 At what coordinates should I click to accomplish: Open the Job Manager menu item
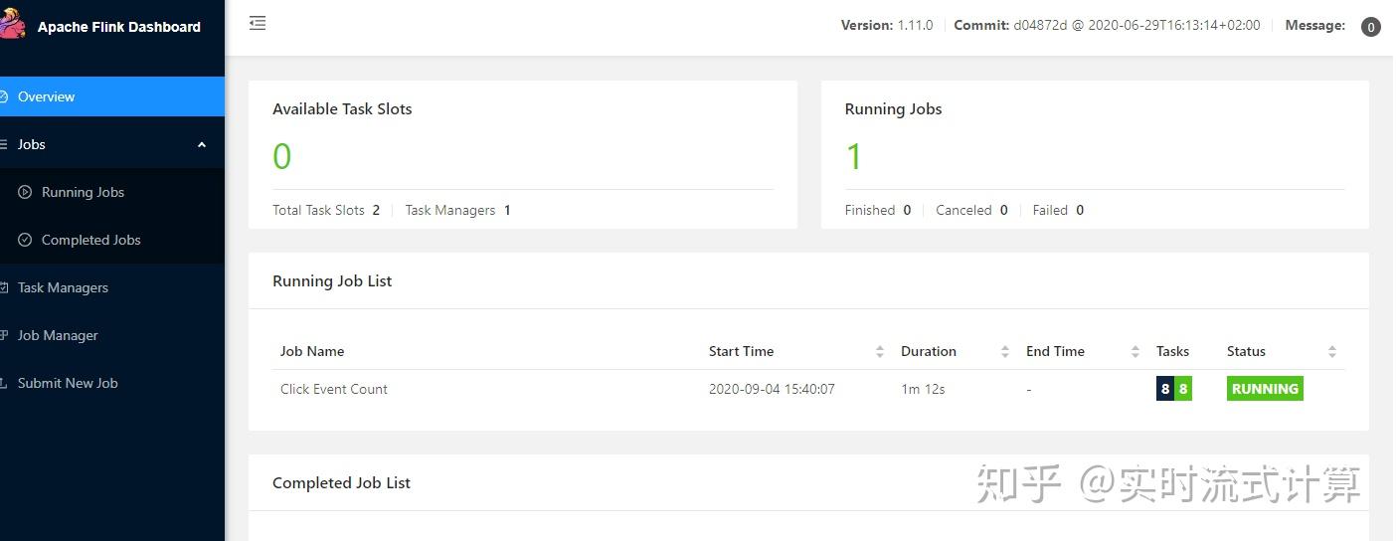tap(58, 335)
